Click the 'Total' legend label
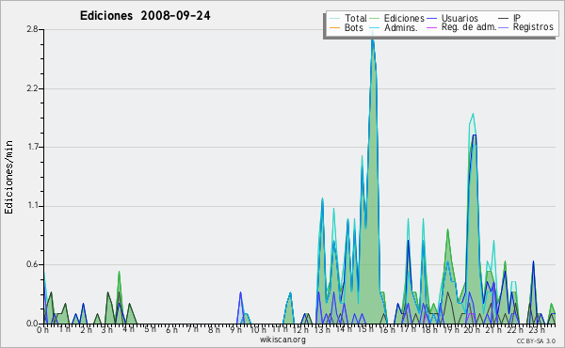This screenshot has height=348, width=565. coord(356,18)
